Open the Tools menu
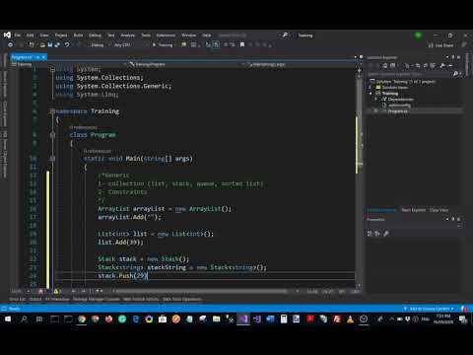 click(x=146, y=35)
